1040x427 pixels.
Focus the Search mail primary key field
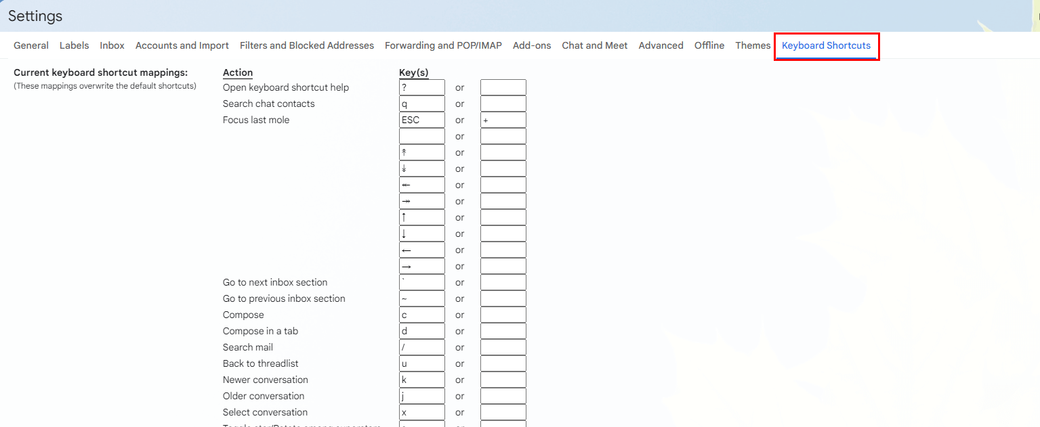[x=422, y=347]
